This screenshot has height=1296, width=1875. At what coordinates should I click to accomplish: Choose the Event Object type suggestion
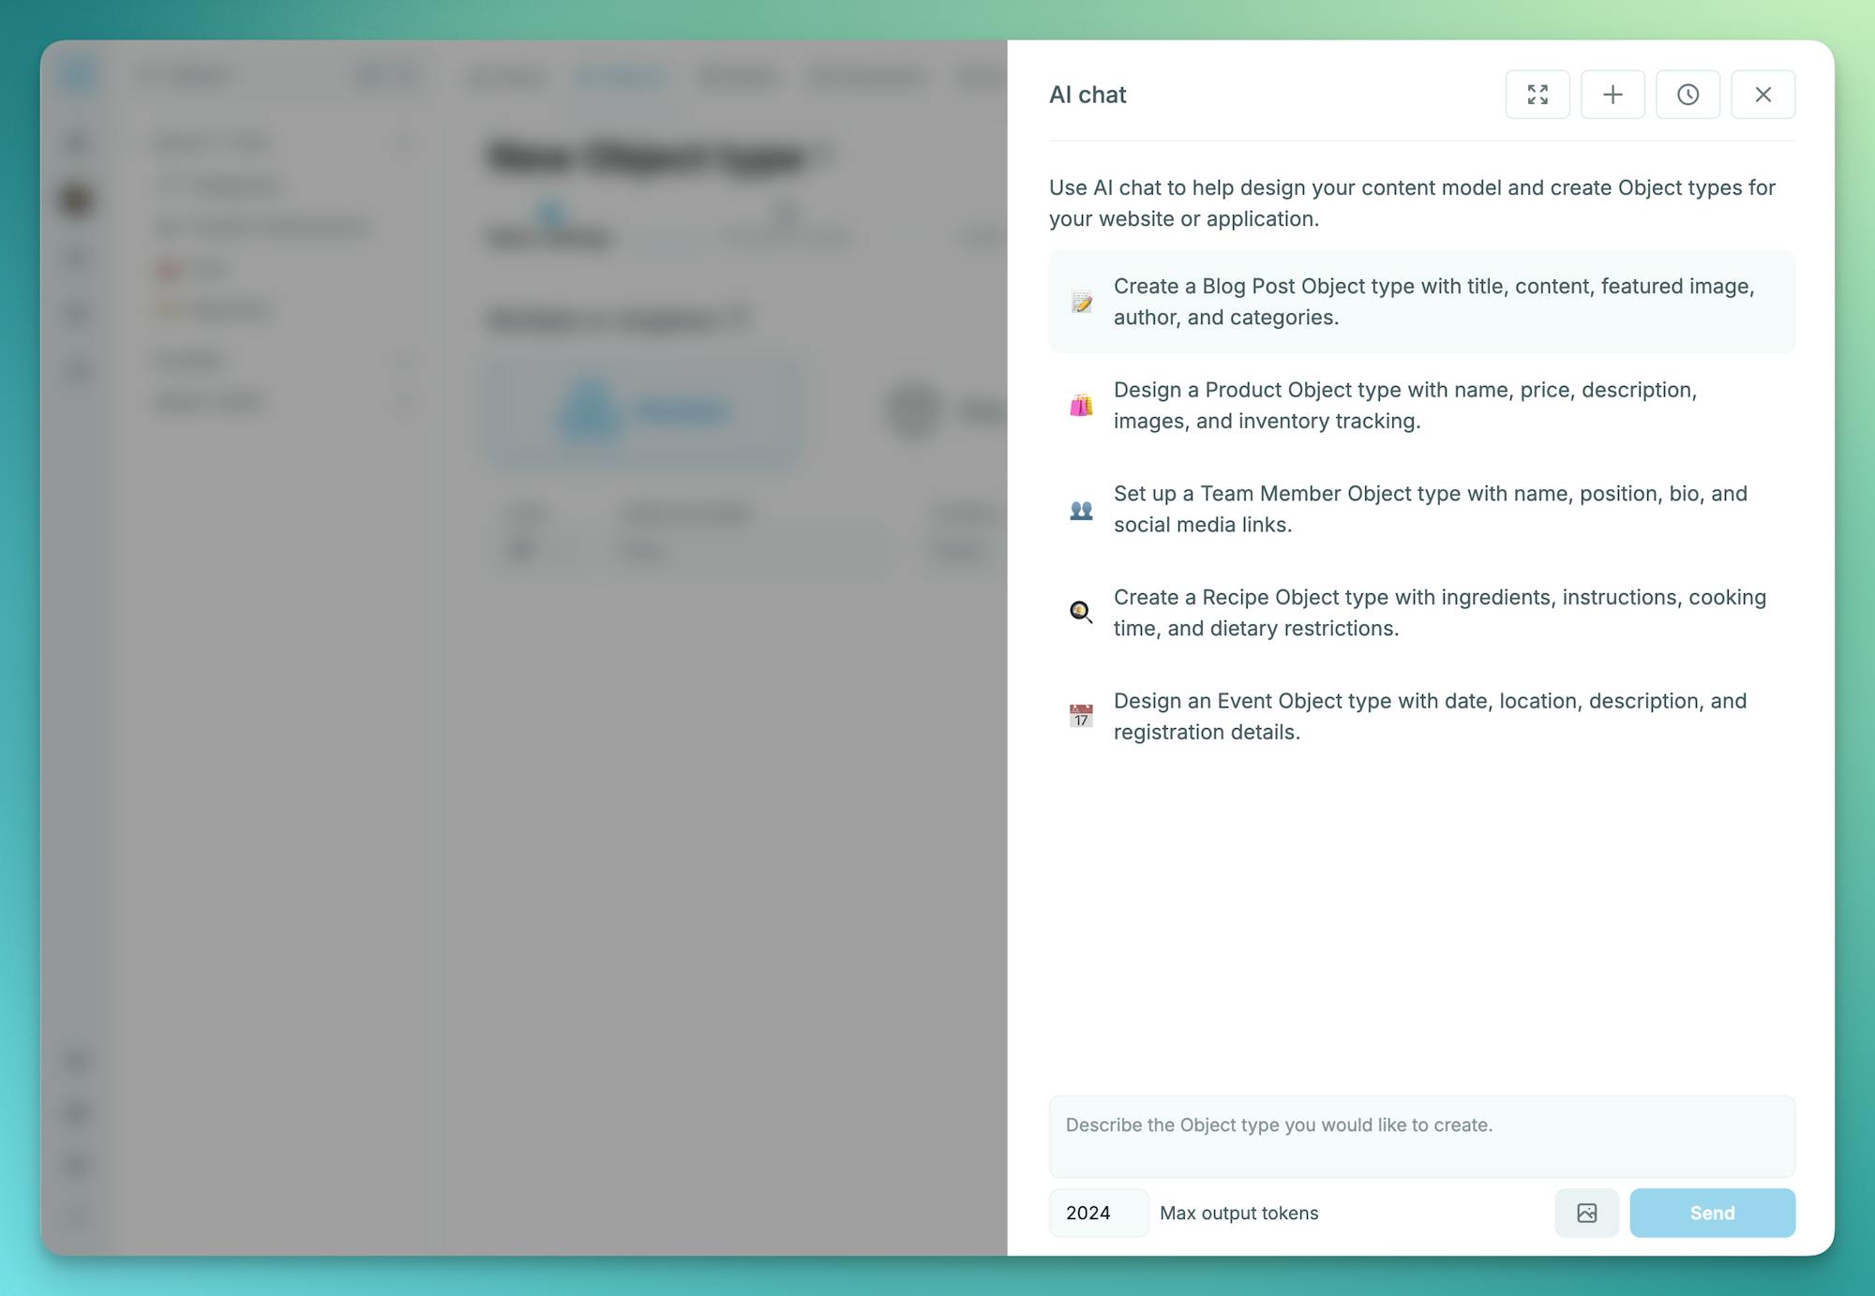tap(1430, 716)
